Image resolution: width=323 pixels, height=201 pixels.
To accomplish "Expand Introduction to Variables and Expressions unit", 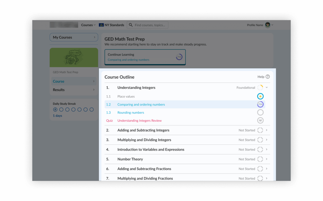I will pos(267,149).
